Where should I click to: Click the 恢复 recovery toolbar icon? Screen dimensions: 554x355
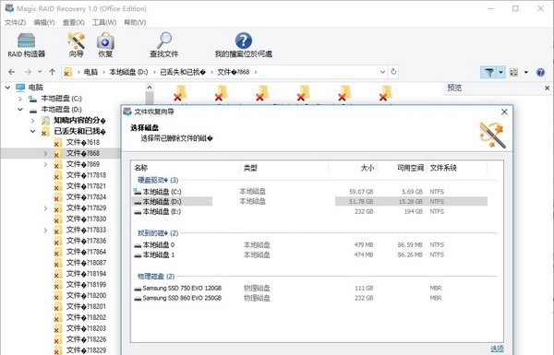pos(105,45)
